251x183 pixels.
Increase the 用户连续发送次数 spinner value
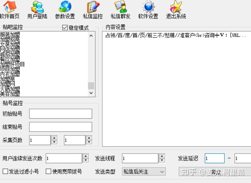(x=86, y=156)
